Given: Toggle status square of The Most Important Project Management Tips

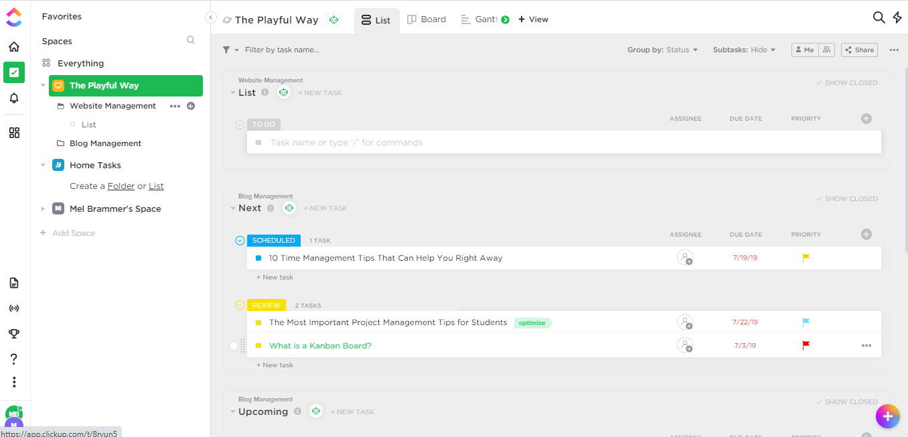Looking at the screenshot, I should point(258,322).
